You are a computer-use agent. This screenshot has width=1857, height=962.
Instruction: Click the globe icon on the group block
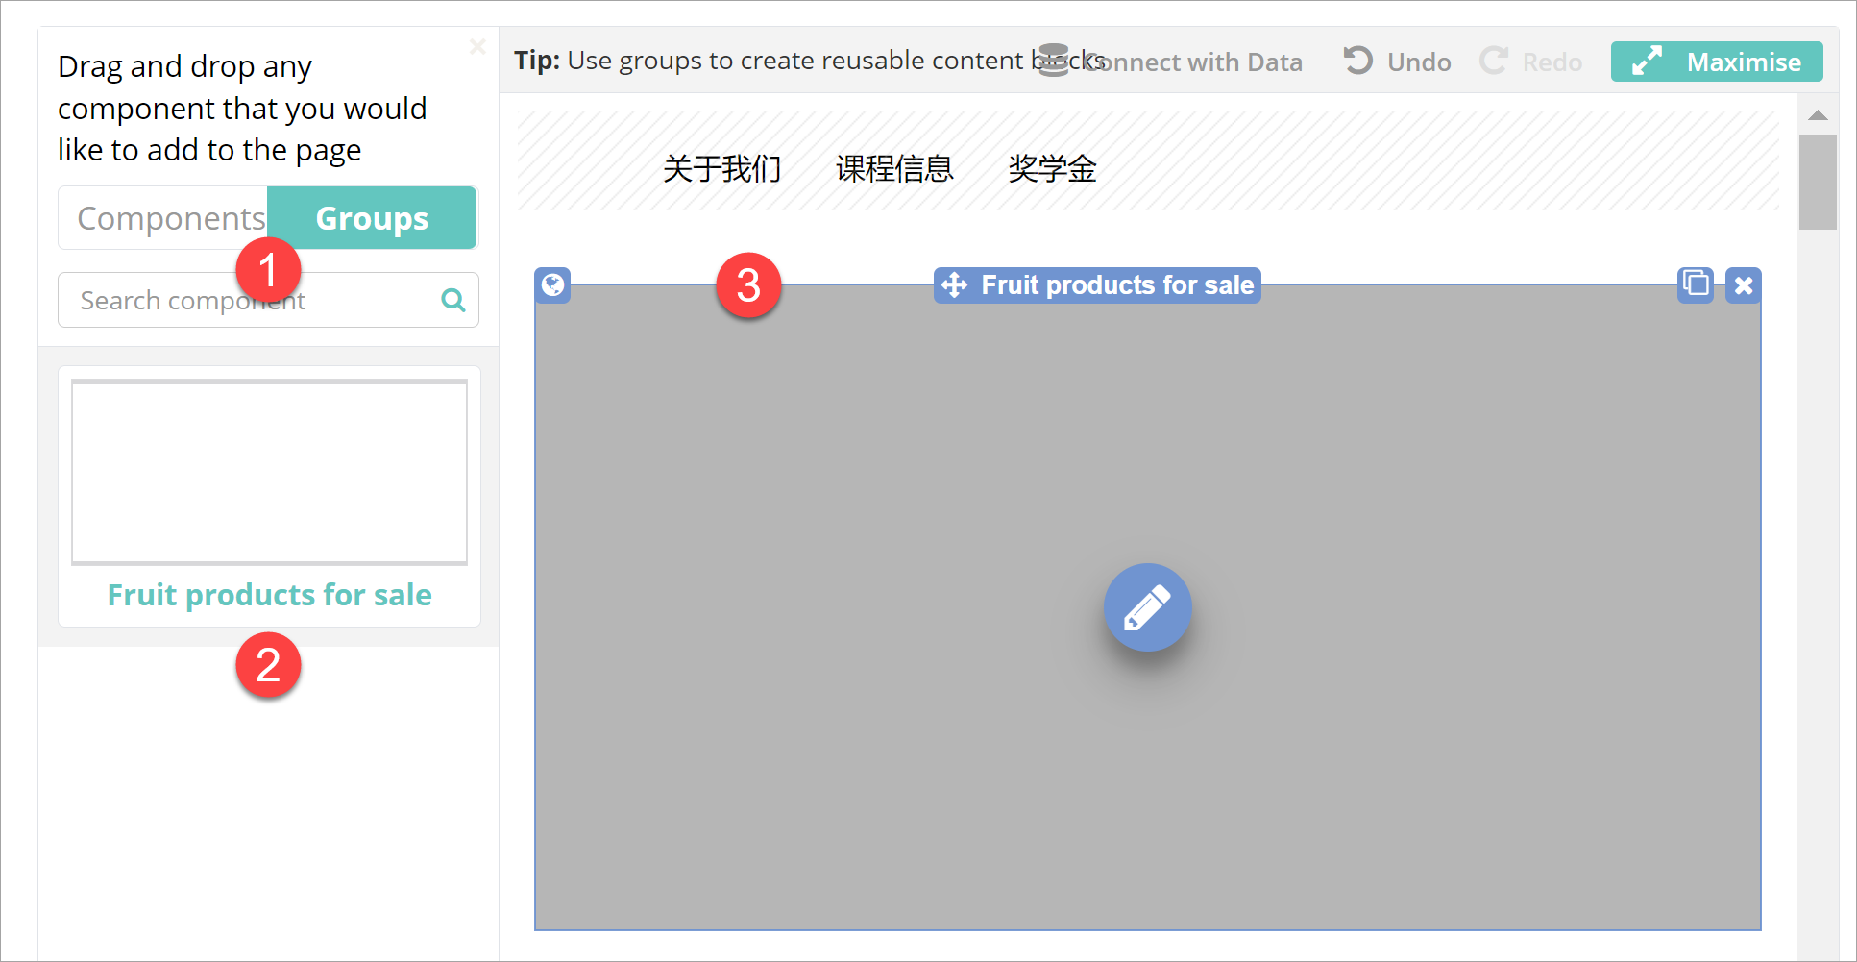pos(552,284)
